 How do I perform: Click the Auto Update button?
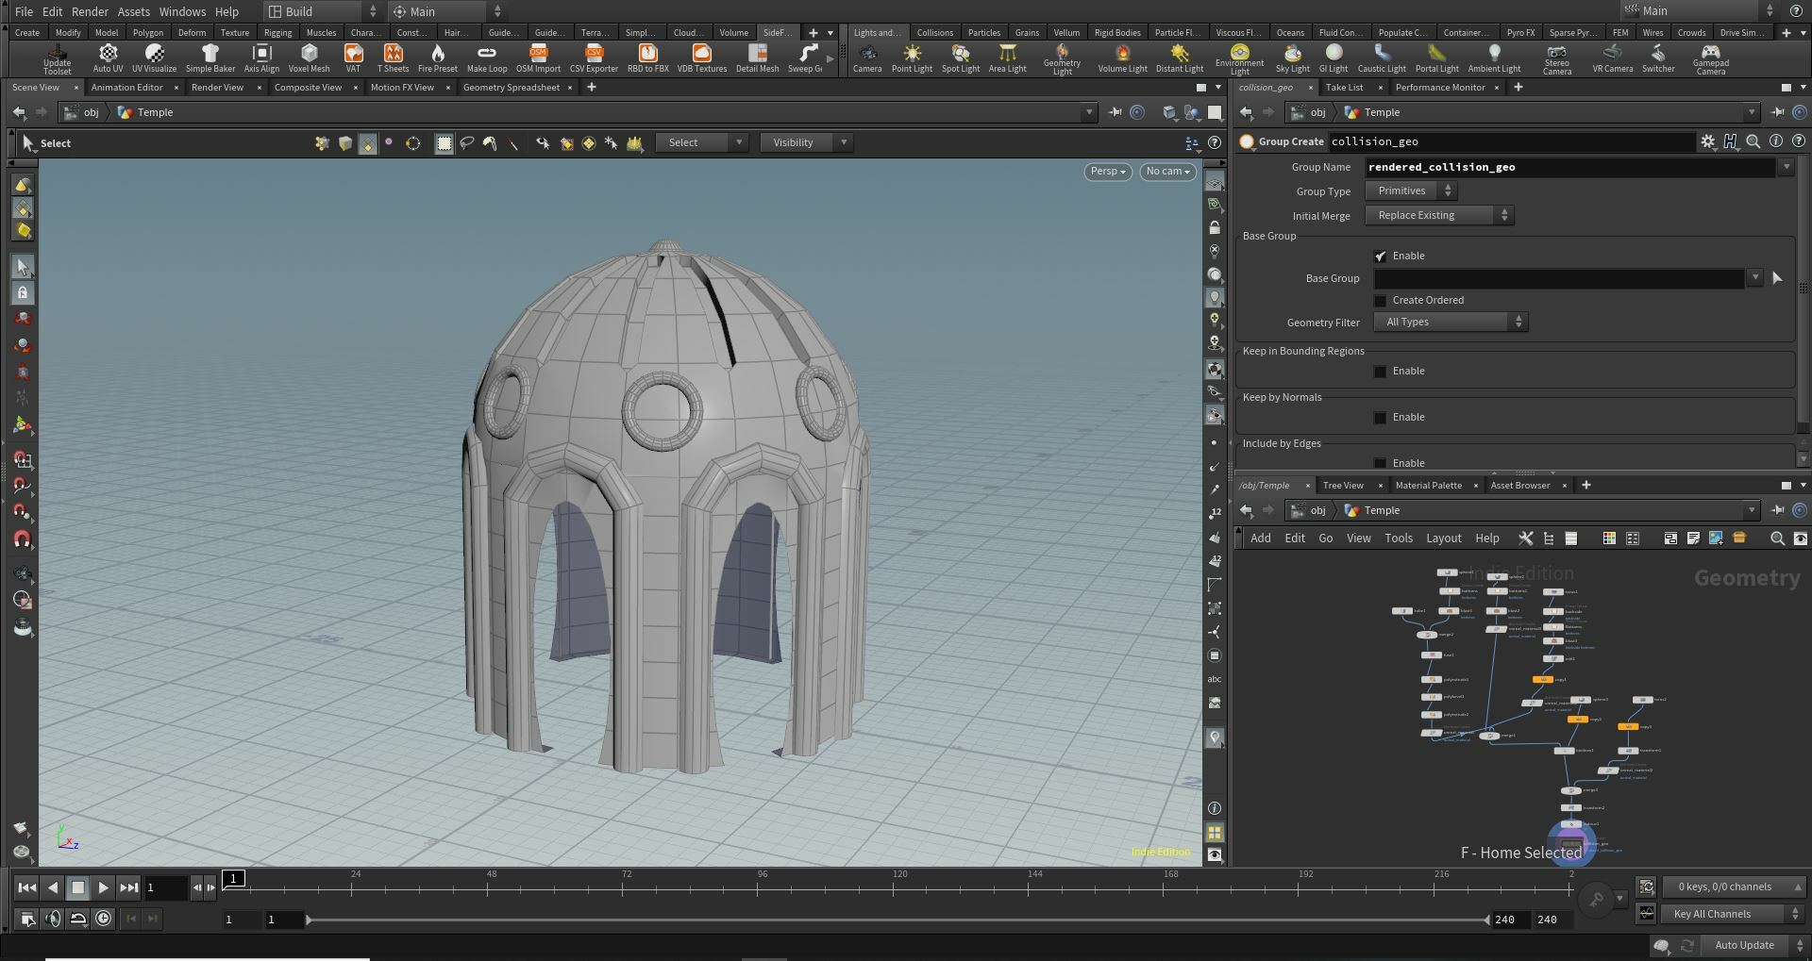pyautogui.click(x=1743, y=945)
